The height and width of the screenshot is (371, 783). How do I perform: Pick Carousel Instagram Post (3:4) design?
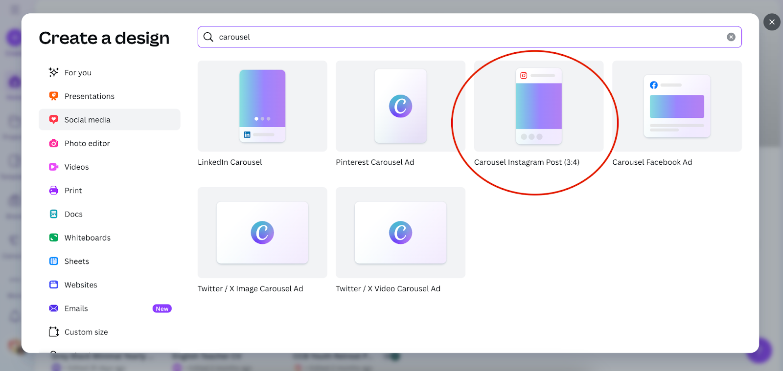point(538,106)
